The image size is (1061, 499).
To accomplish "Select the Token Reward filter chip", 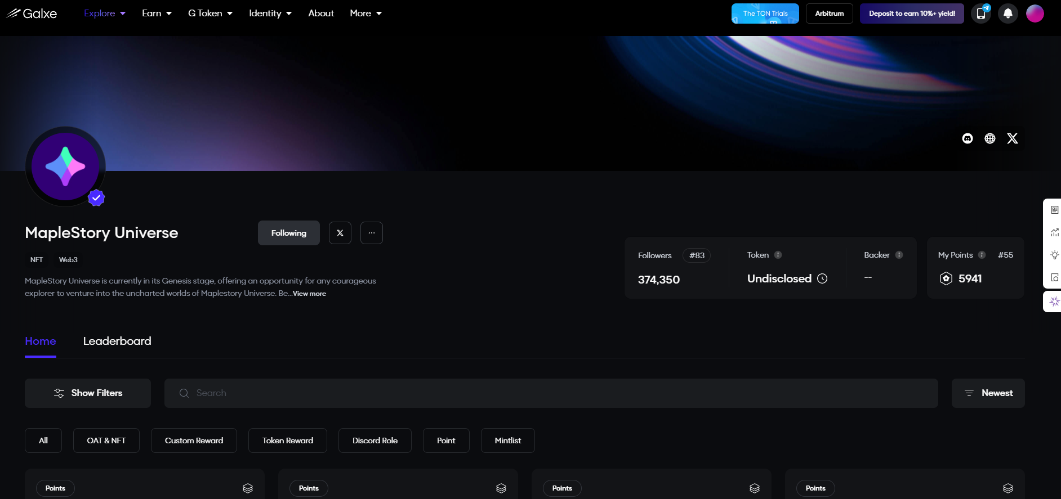I will 288,440.
